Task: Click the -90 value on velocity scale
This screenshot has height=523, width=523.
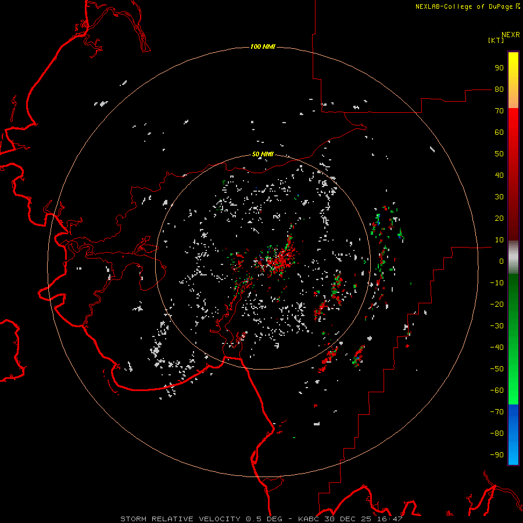Action: point(497,455)
